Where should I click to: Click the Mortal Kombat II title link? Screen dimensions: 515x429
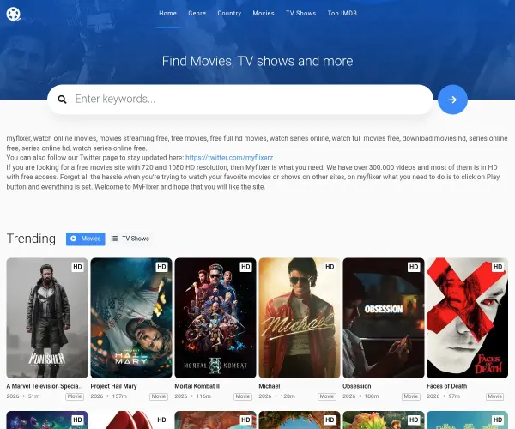(197, 386)
